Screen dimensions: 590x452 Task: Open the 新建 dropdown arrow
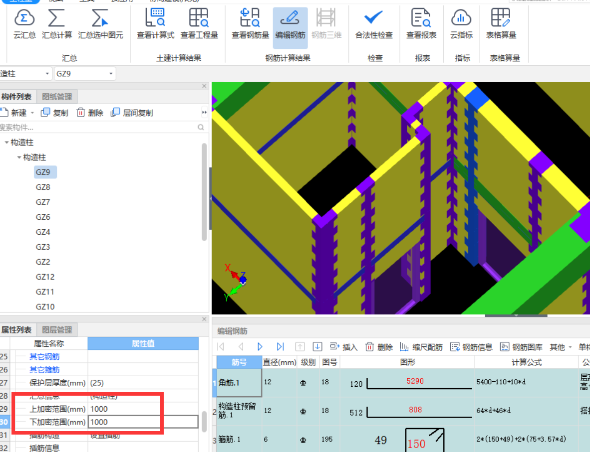point(32,113)
